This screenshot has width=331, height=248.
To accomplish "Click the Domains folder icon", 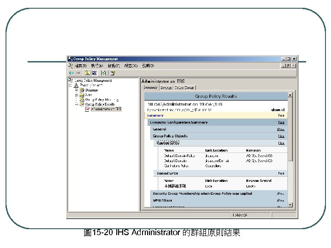I will [x=82, y=90].
